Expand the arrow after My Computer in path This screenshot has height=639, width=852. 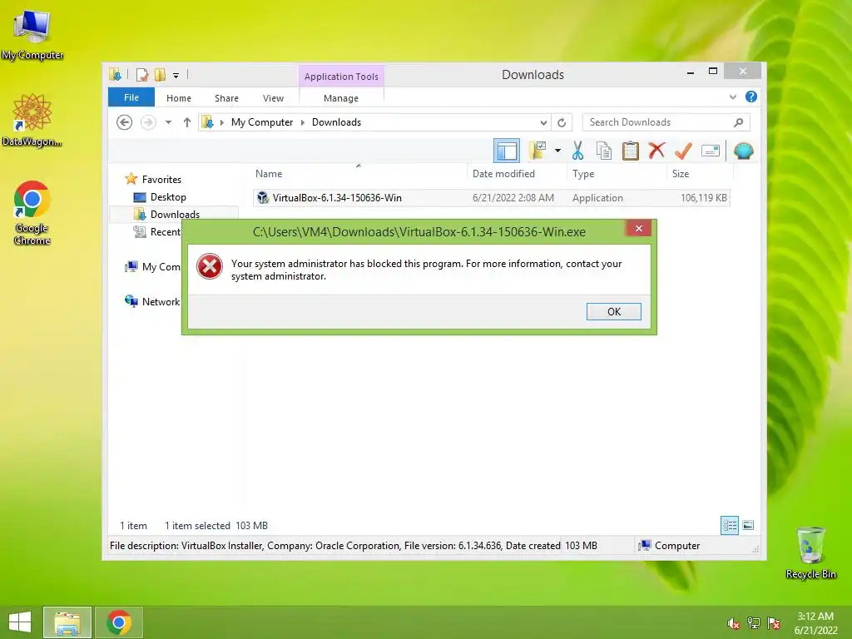[x=303, y=122]
